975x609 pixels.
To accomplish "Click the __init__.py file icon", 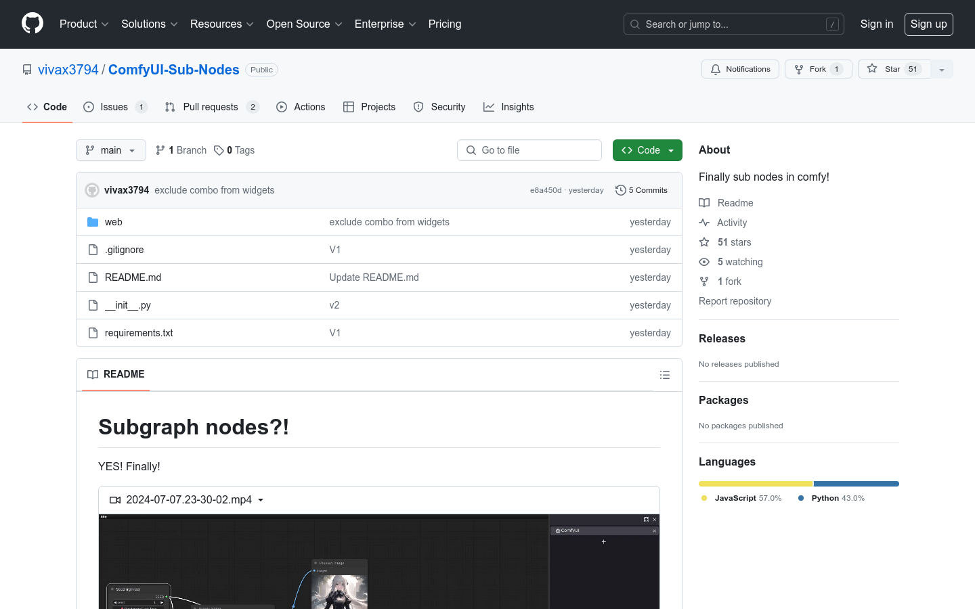I will point(93,305).
